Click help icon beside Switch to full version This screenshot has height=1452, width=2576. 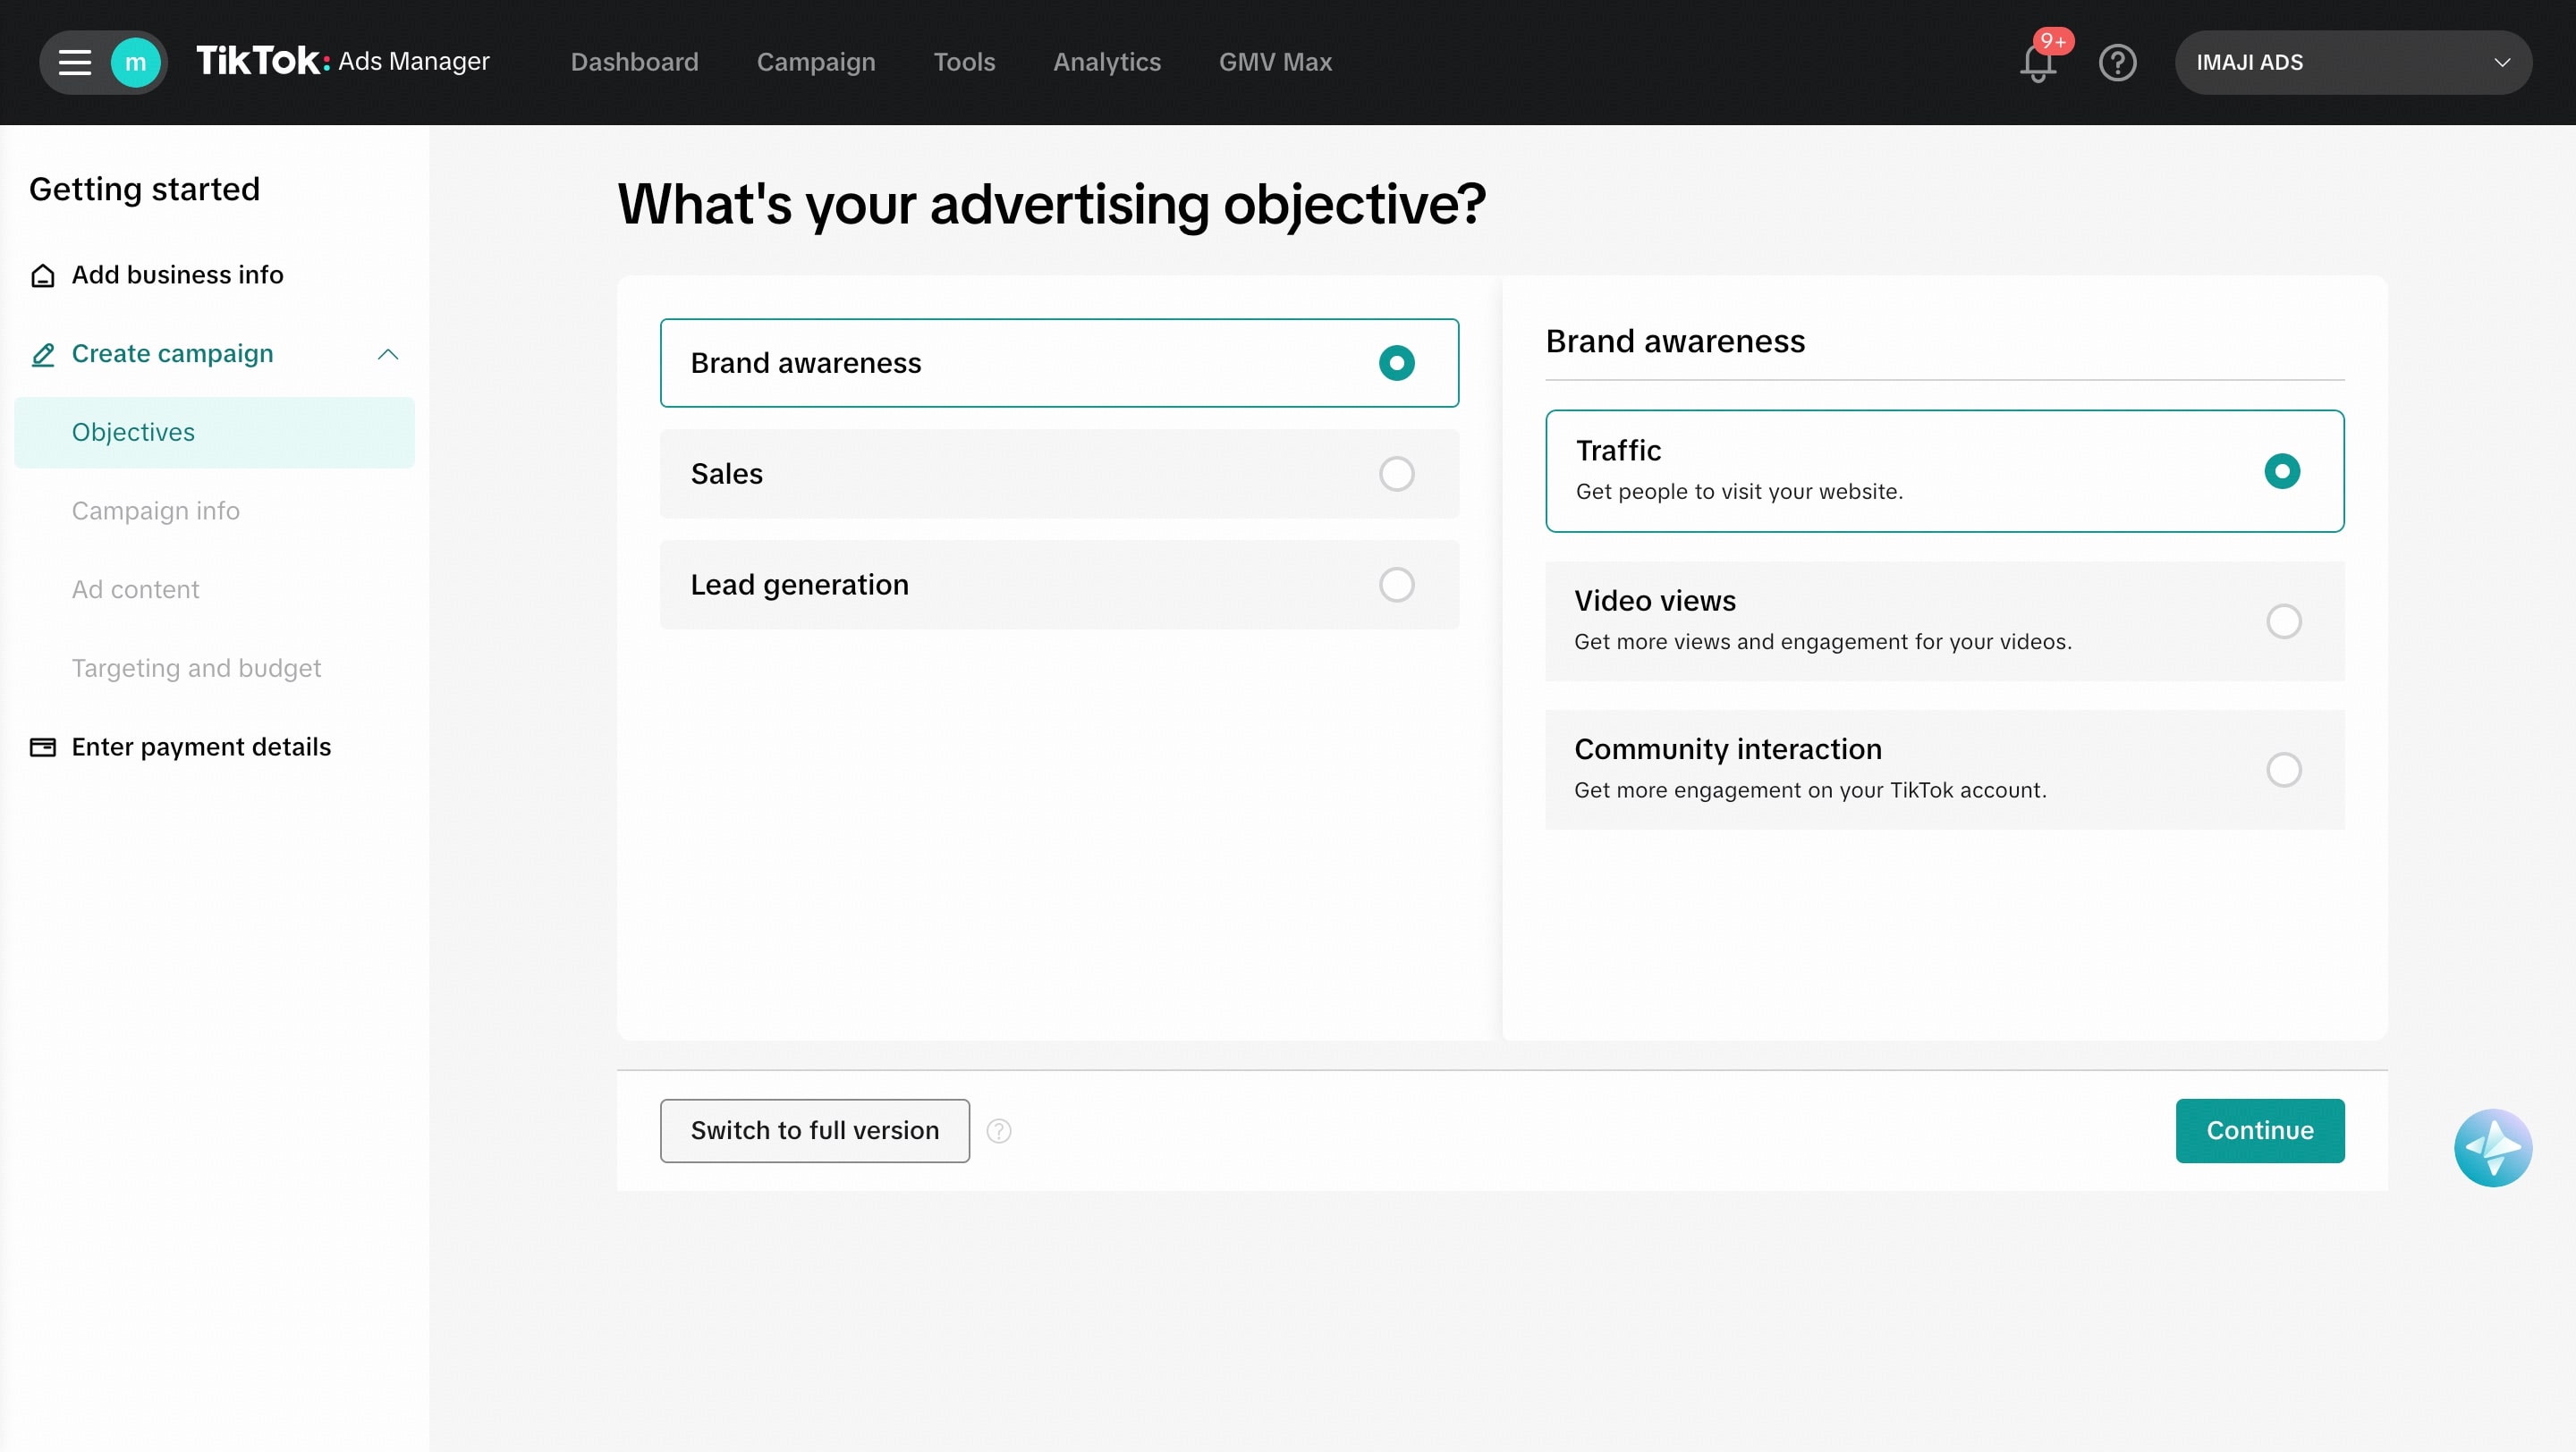coord(998,1131)
